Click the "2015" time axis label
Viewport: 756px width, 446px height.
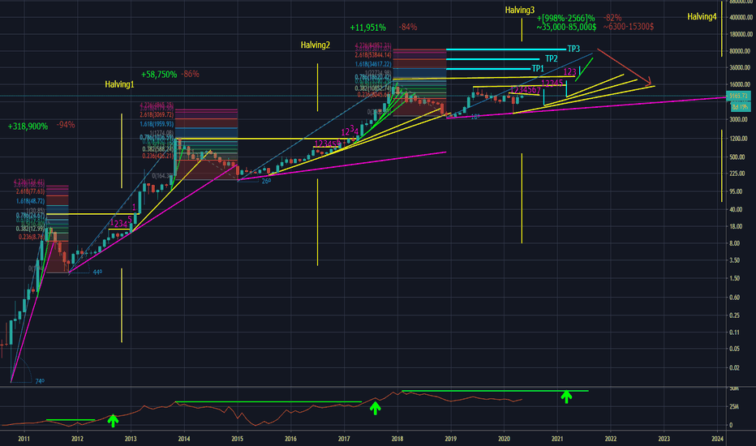pos(237,439)
